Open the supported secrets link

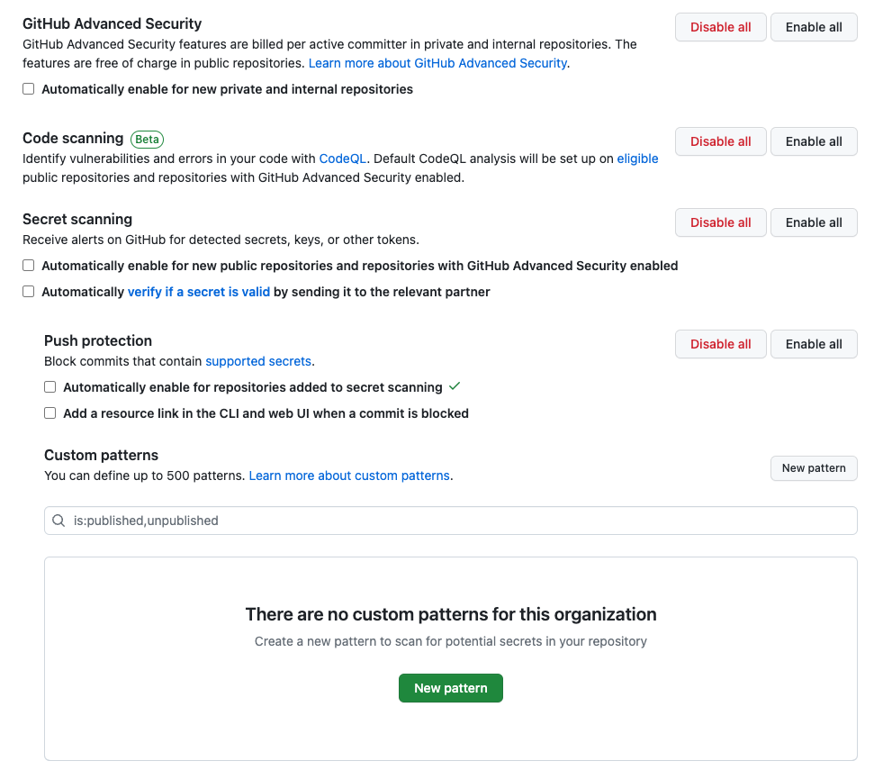coord(258,361)
